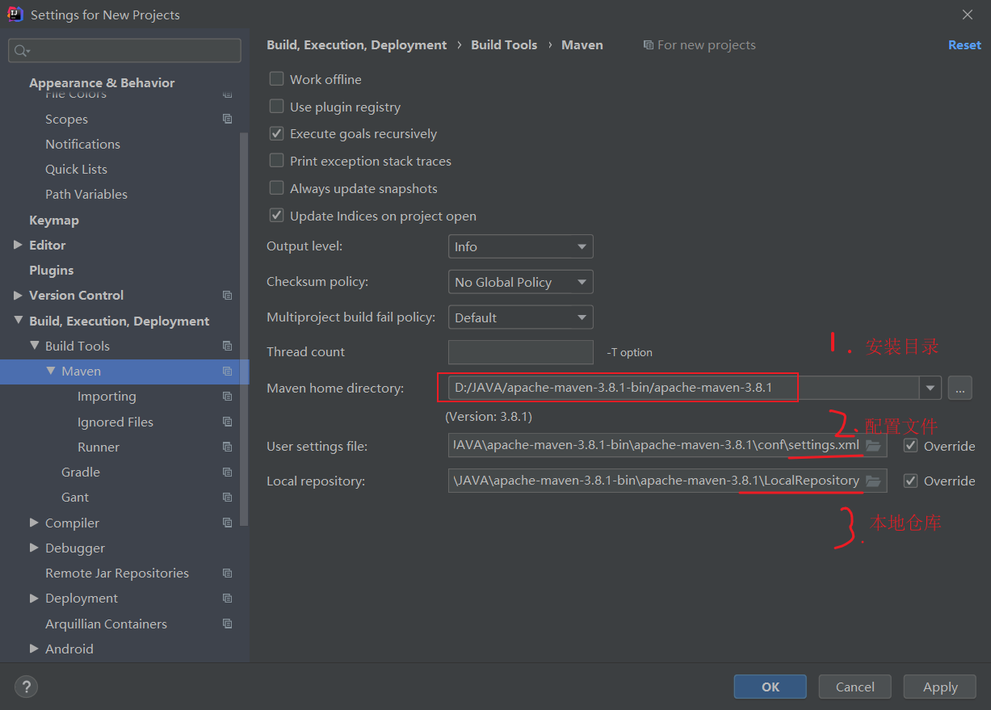
Task: Click the project-level icon next to Runner
Action: coord(227,447)
